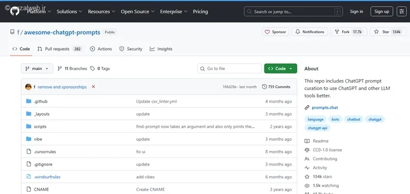Click the Go to file field
This screenshot has width=410, height=194.
tap(229, 68)
